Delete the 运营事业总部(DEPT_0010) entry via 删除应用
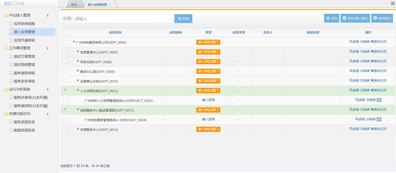The width and height of the screenshot is (396, 173). click(378, 80)
